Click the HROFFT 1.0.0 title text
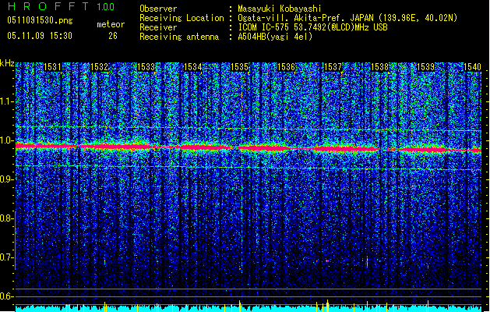Image resolution: width=490 pixels, height=312 pixels. click(x=61, y=6)
